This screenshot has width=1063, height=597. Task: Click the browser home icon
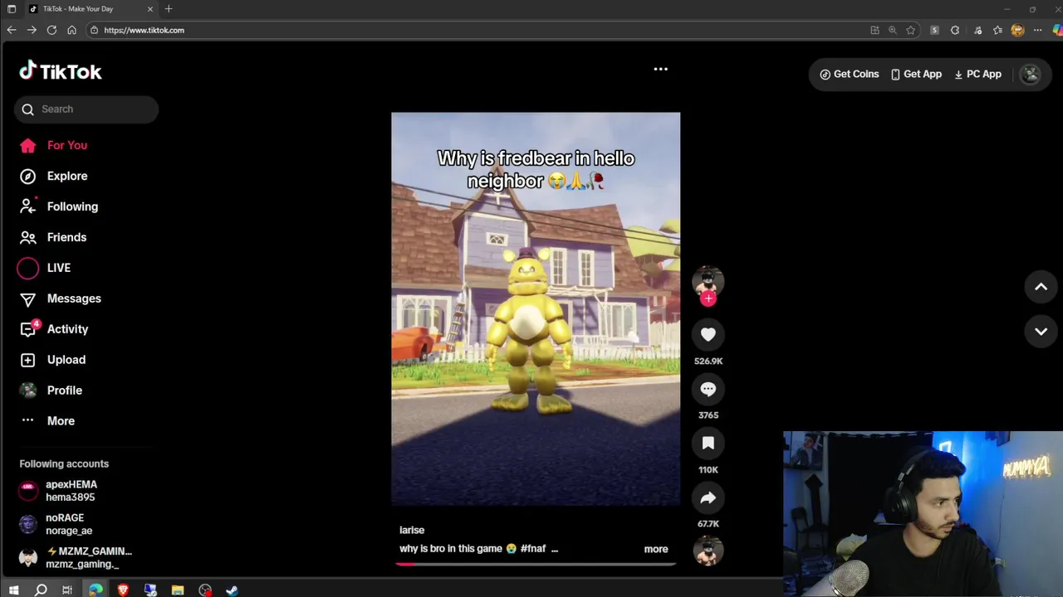click(x=71, y=30)
